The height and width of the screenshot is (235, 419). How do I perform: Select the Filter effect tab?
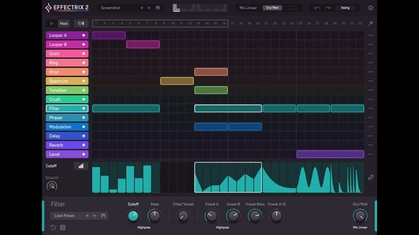[x=67, y=108]
